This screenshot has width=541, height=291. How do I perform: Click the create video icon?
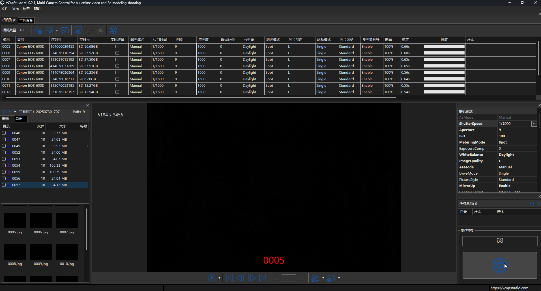point(331,278)
